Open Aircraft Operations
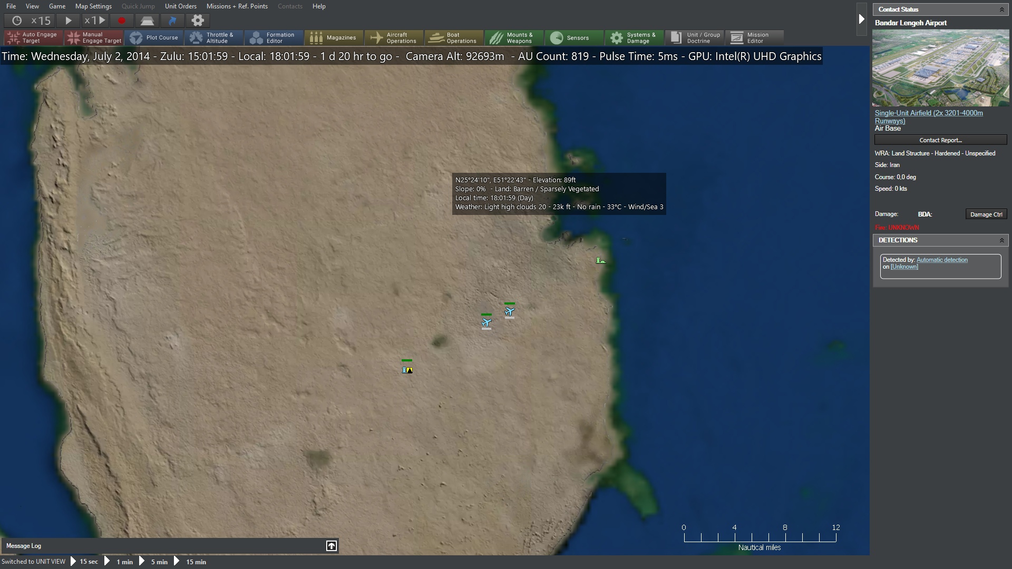 click(394, 38)
